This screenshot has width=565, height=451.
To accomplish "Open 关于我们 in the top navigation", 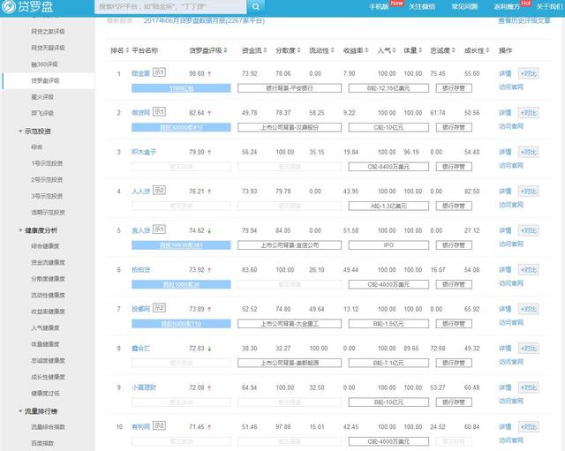I will click(549, 7).
